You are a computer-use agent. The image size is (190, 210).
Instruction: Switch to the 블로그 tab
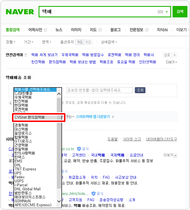(115, 30)
